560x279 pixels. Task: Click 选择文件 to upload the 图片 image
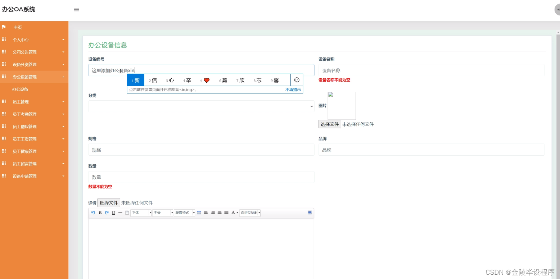(x=329, y=124)
